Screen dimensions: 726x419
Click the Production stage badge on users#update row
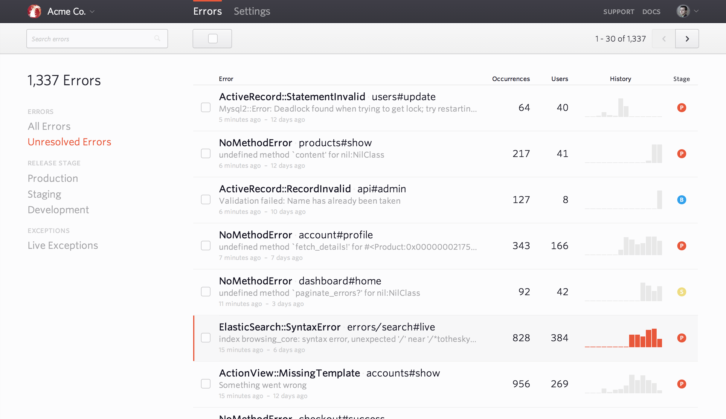[x=681, y=108]
